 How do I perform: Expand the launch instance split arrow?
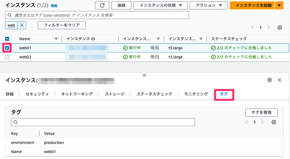(279, 5)
